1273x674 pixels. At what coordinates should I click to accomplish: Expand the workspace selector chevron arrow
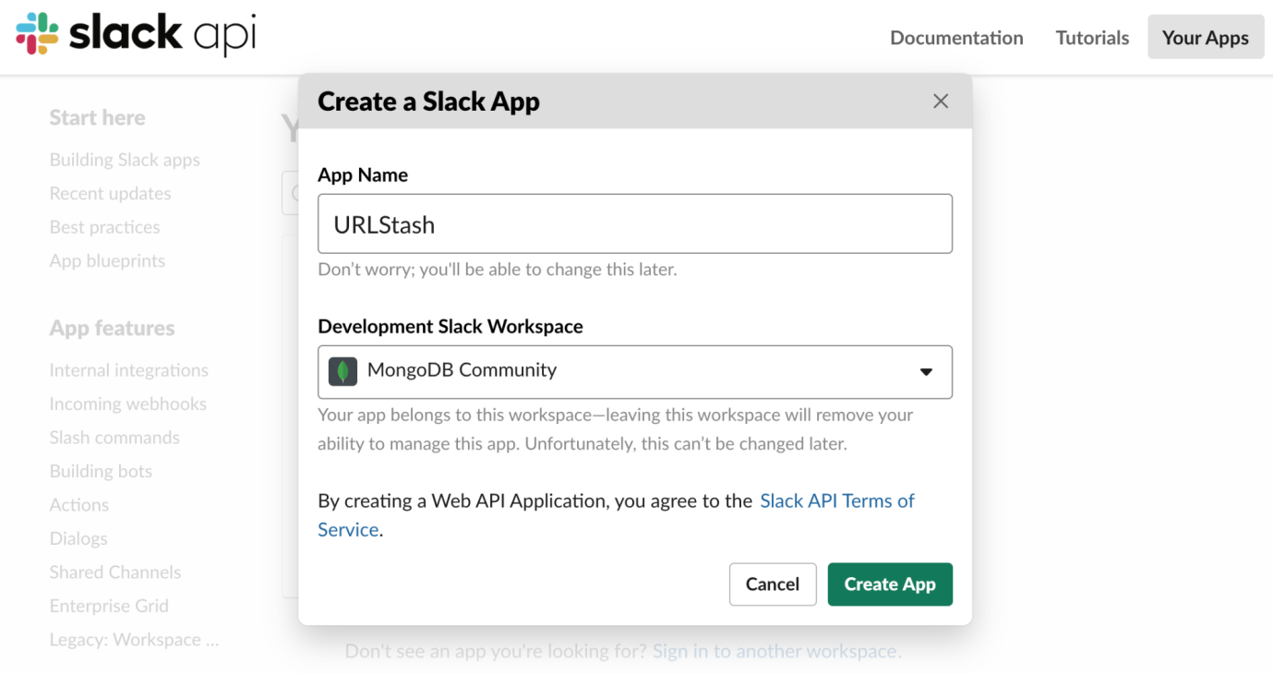pyautogui.click(x=925, y=371)
